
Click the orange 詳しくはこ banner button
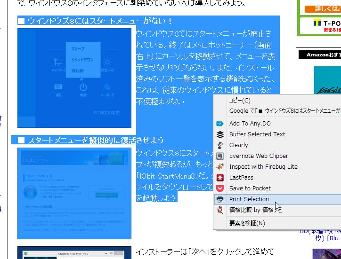coord(323,9)
